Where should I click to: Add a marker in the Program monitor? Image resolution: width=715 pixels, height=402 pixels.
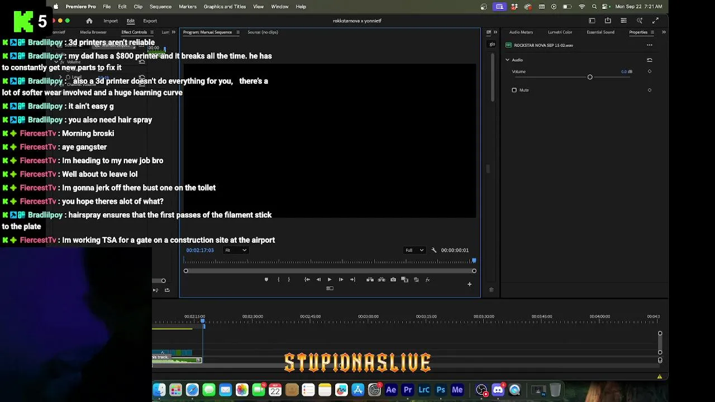[266, 280]
